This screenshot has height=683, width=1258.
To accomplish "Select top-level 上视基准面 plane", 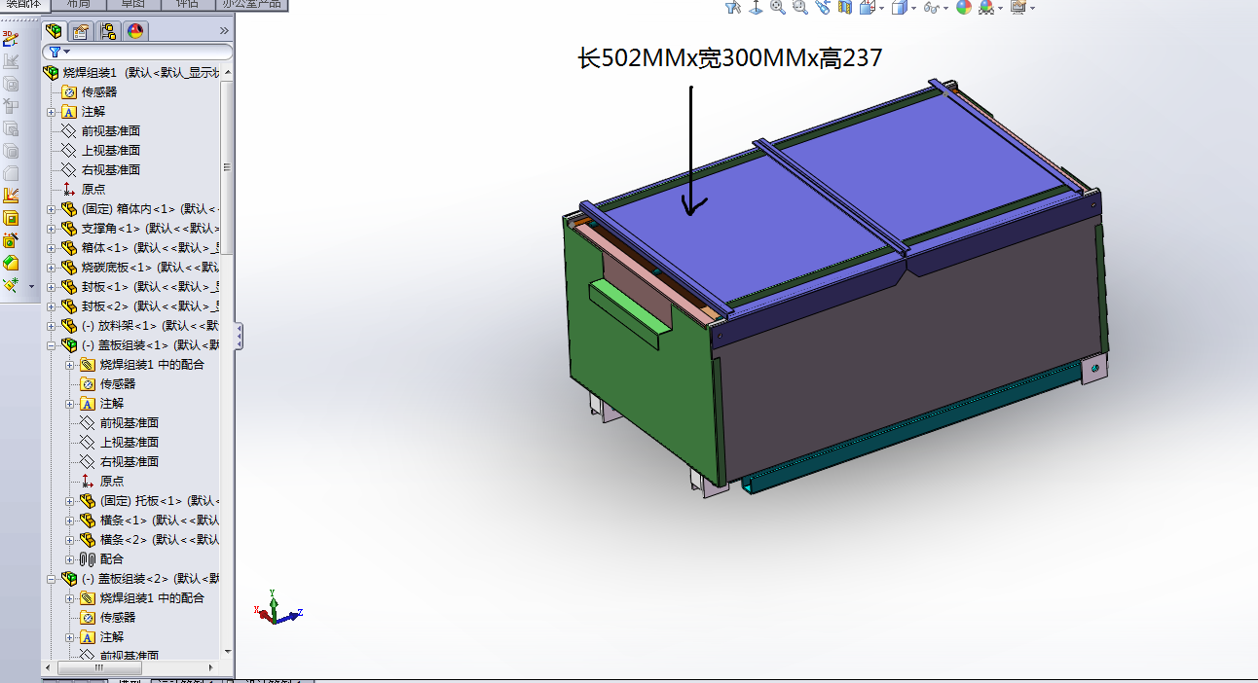I will 110,150.
